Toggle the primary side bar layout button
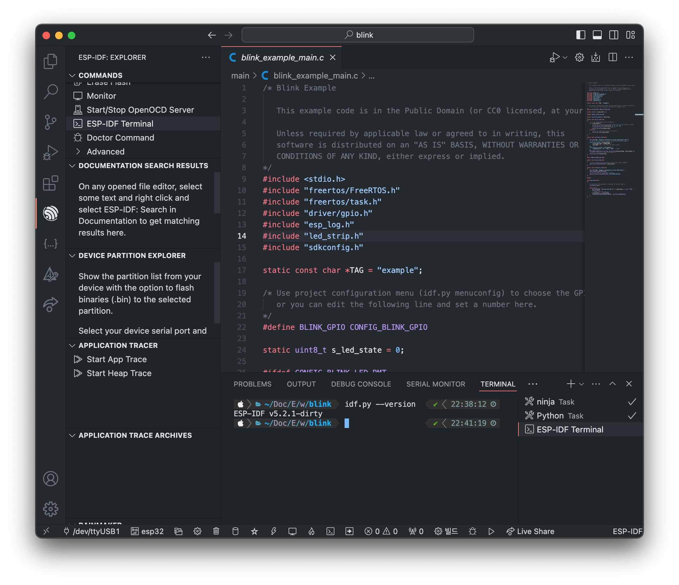The height and width of the screenshot is (585, 679). click(x=581, y=35)
